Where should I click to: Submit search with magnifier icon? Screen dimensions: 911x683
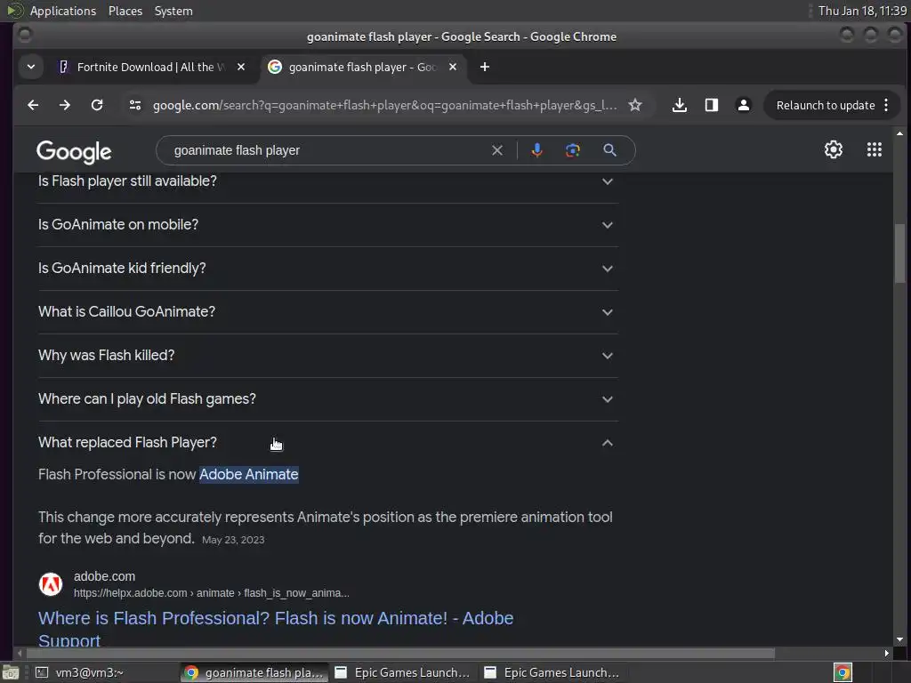point(609,150)
